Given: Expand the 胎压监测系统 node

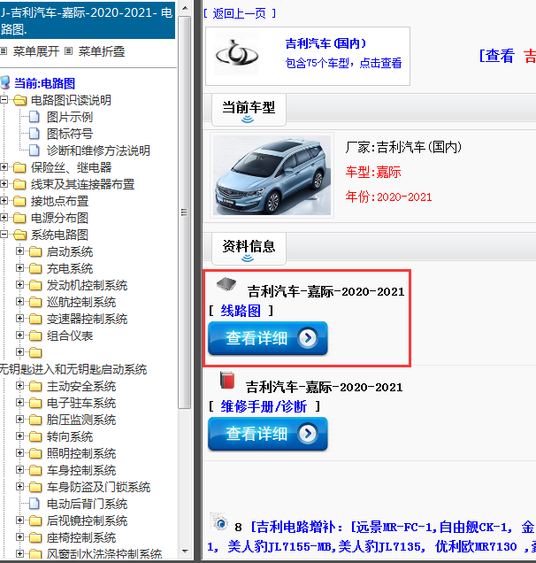Looking at the screenshot, I should [20, 420].
